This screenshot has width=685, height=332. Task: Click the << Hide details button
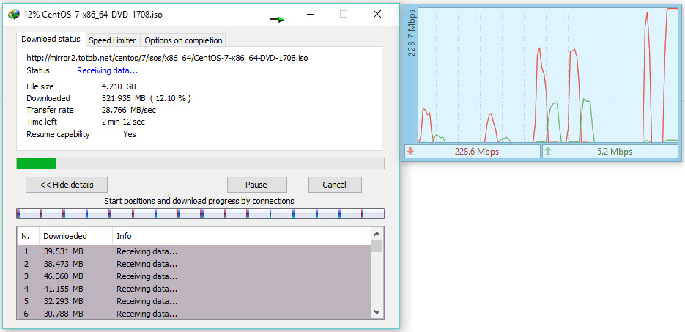[x=67, y=185]
